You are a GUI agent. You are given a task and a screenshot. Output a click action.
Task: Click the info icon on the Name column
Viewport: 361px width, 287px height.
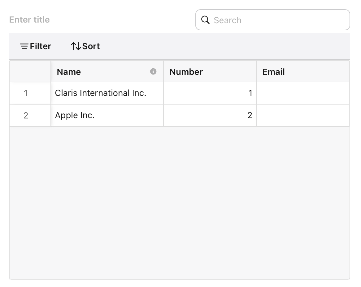point(154,71)
